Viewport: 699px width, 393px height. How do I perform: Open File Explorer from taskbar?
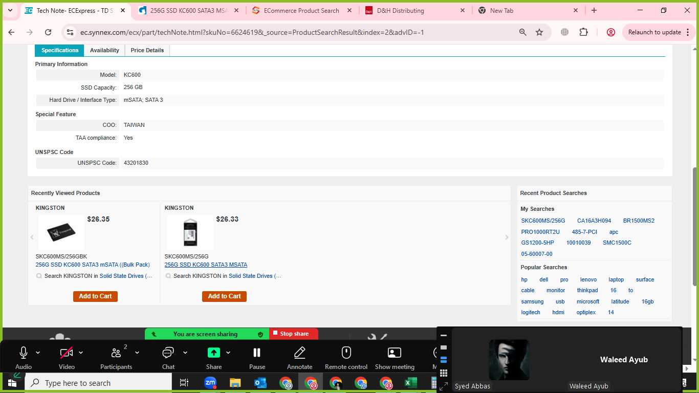pos(235,383)
